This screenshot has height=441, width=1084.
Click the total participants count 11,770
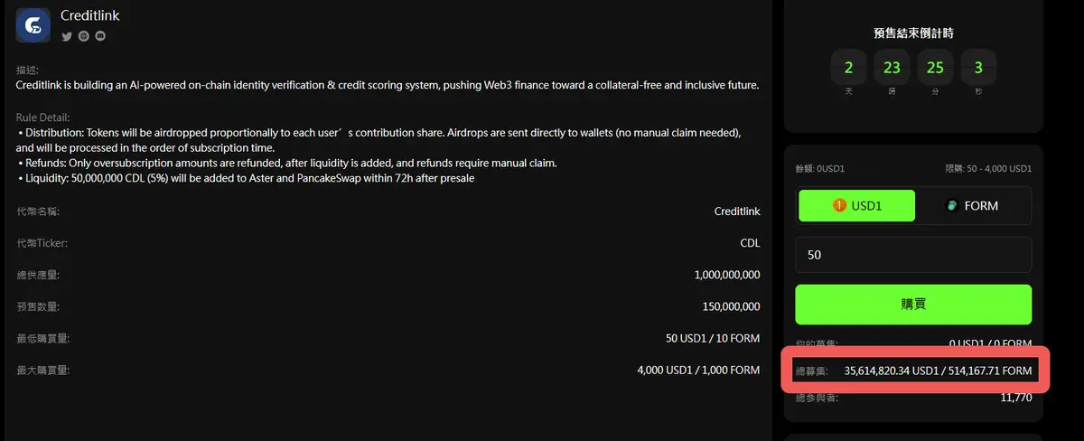[1016, 398]
